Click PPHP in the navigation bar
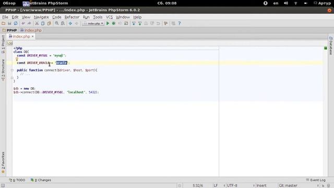This screenshot has height=188, width=334. [x=9, y=30]
